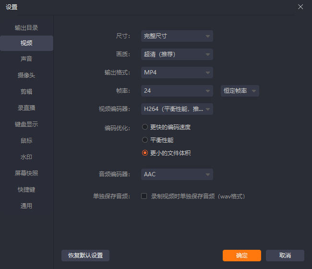Open the 恒定帧率 dropdown
Viewport: 312px width, 269px height.
(240, 91)
